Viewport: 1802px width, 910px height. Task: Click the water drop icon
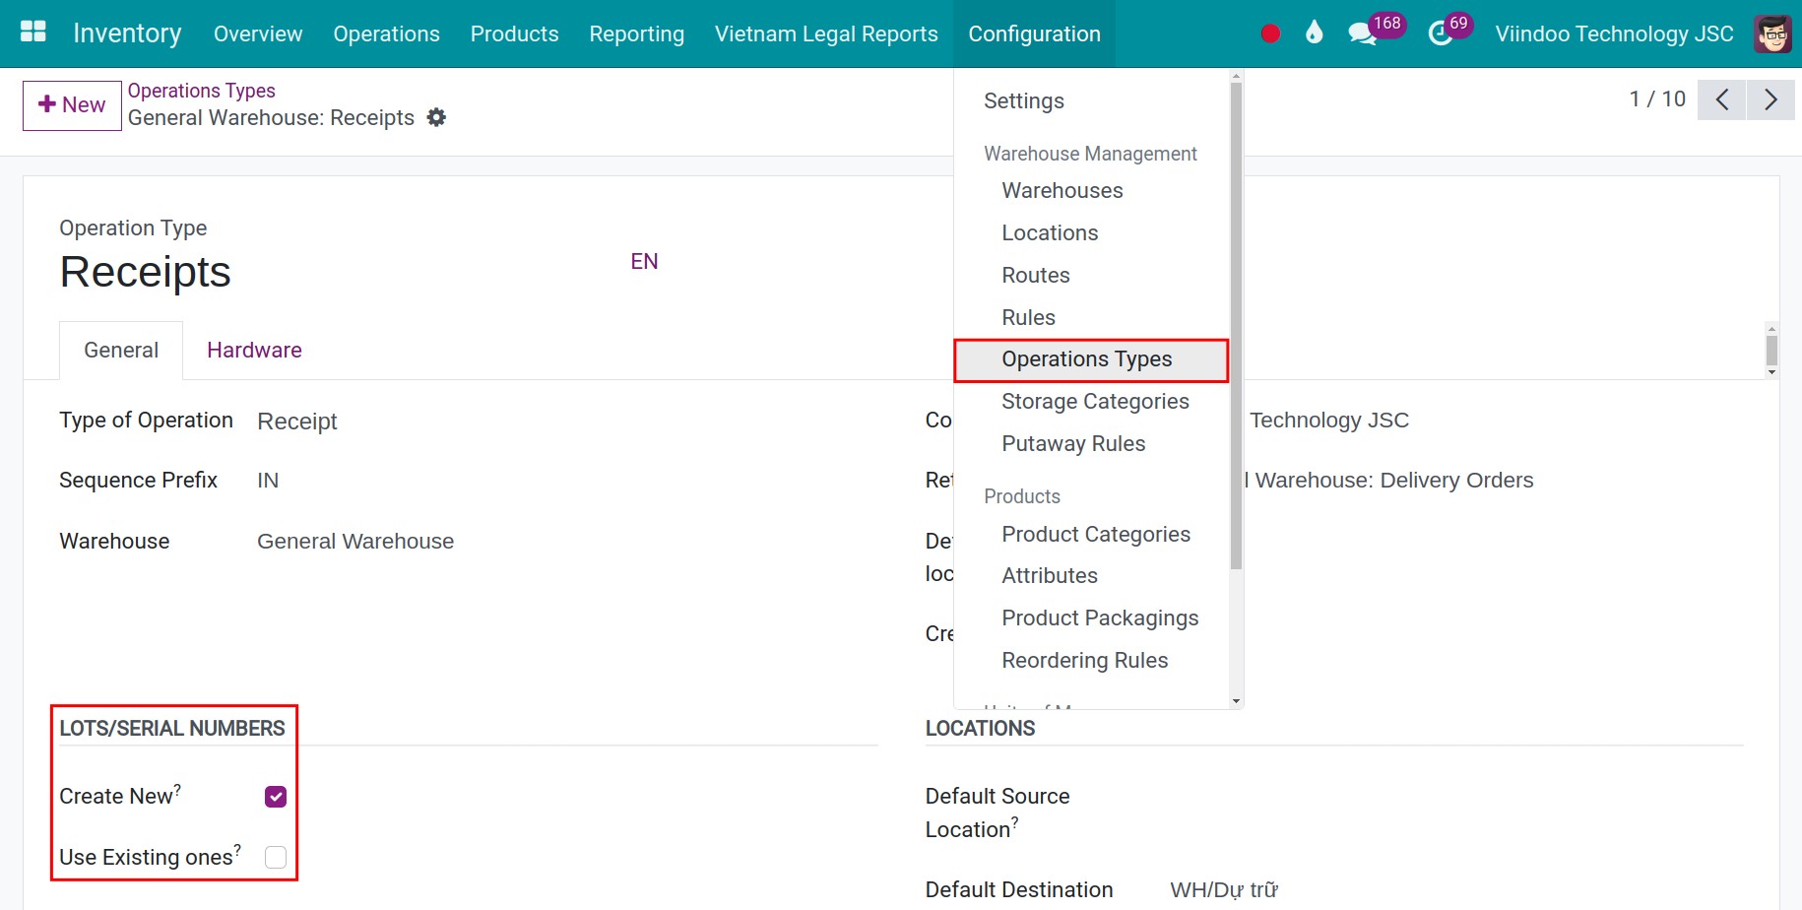click(1314, 32)
